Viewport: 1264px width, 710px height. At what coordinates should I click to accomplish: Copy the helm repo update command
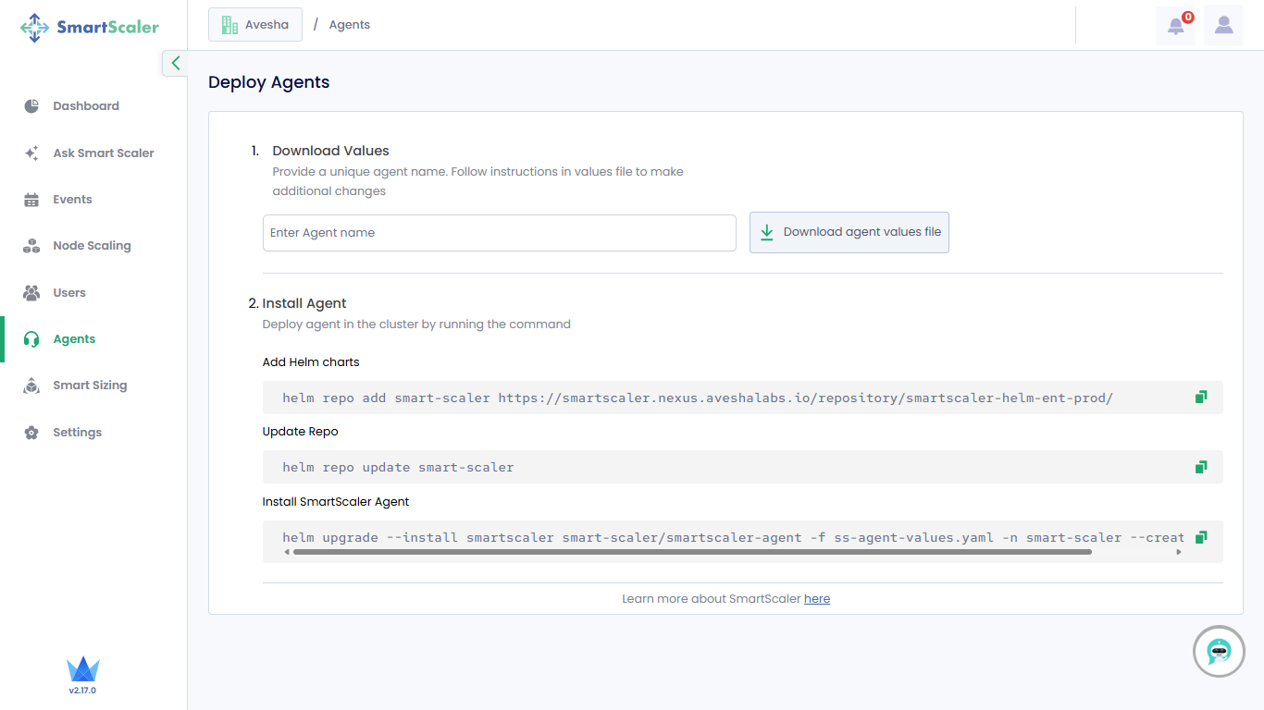tap(1200, 467)
